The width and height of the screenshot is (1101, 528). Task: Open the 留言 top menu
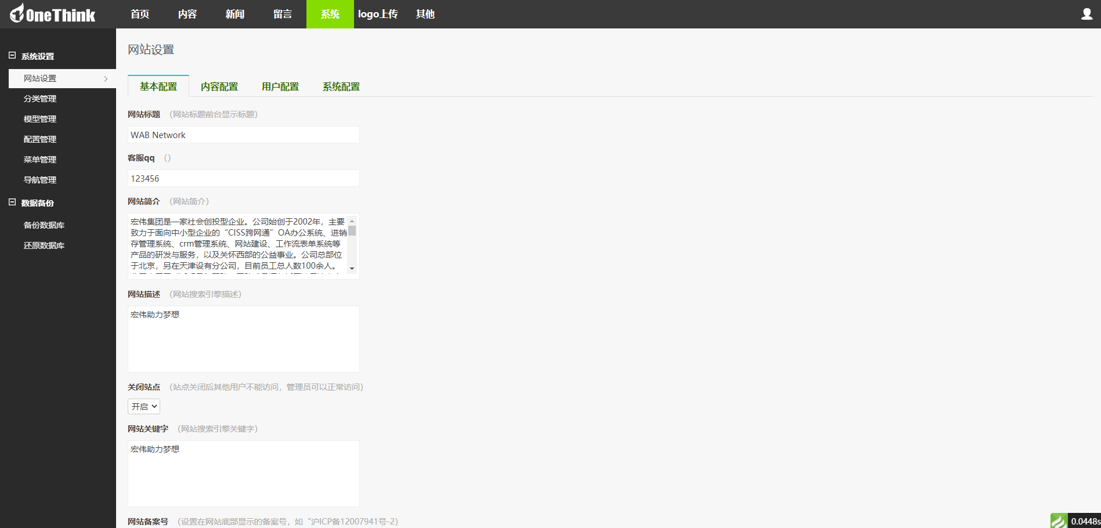[283, 14]
